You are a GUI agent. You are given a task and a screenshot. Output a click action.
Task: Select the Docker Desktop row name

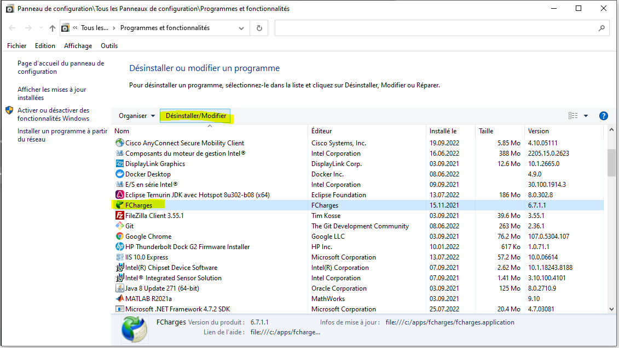click(148, 174)
